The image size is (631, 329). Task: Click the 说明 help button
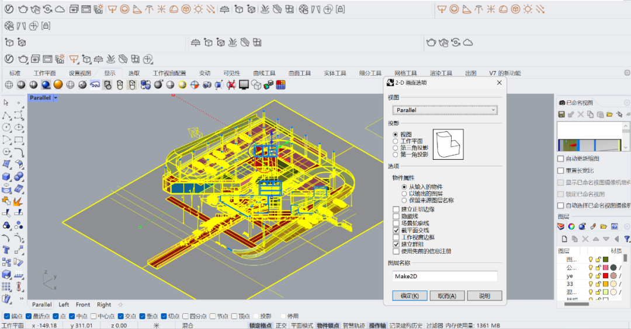click(x=484, y=296)
